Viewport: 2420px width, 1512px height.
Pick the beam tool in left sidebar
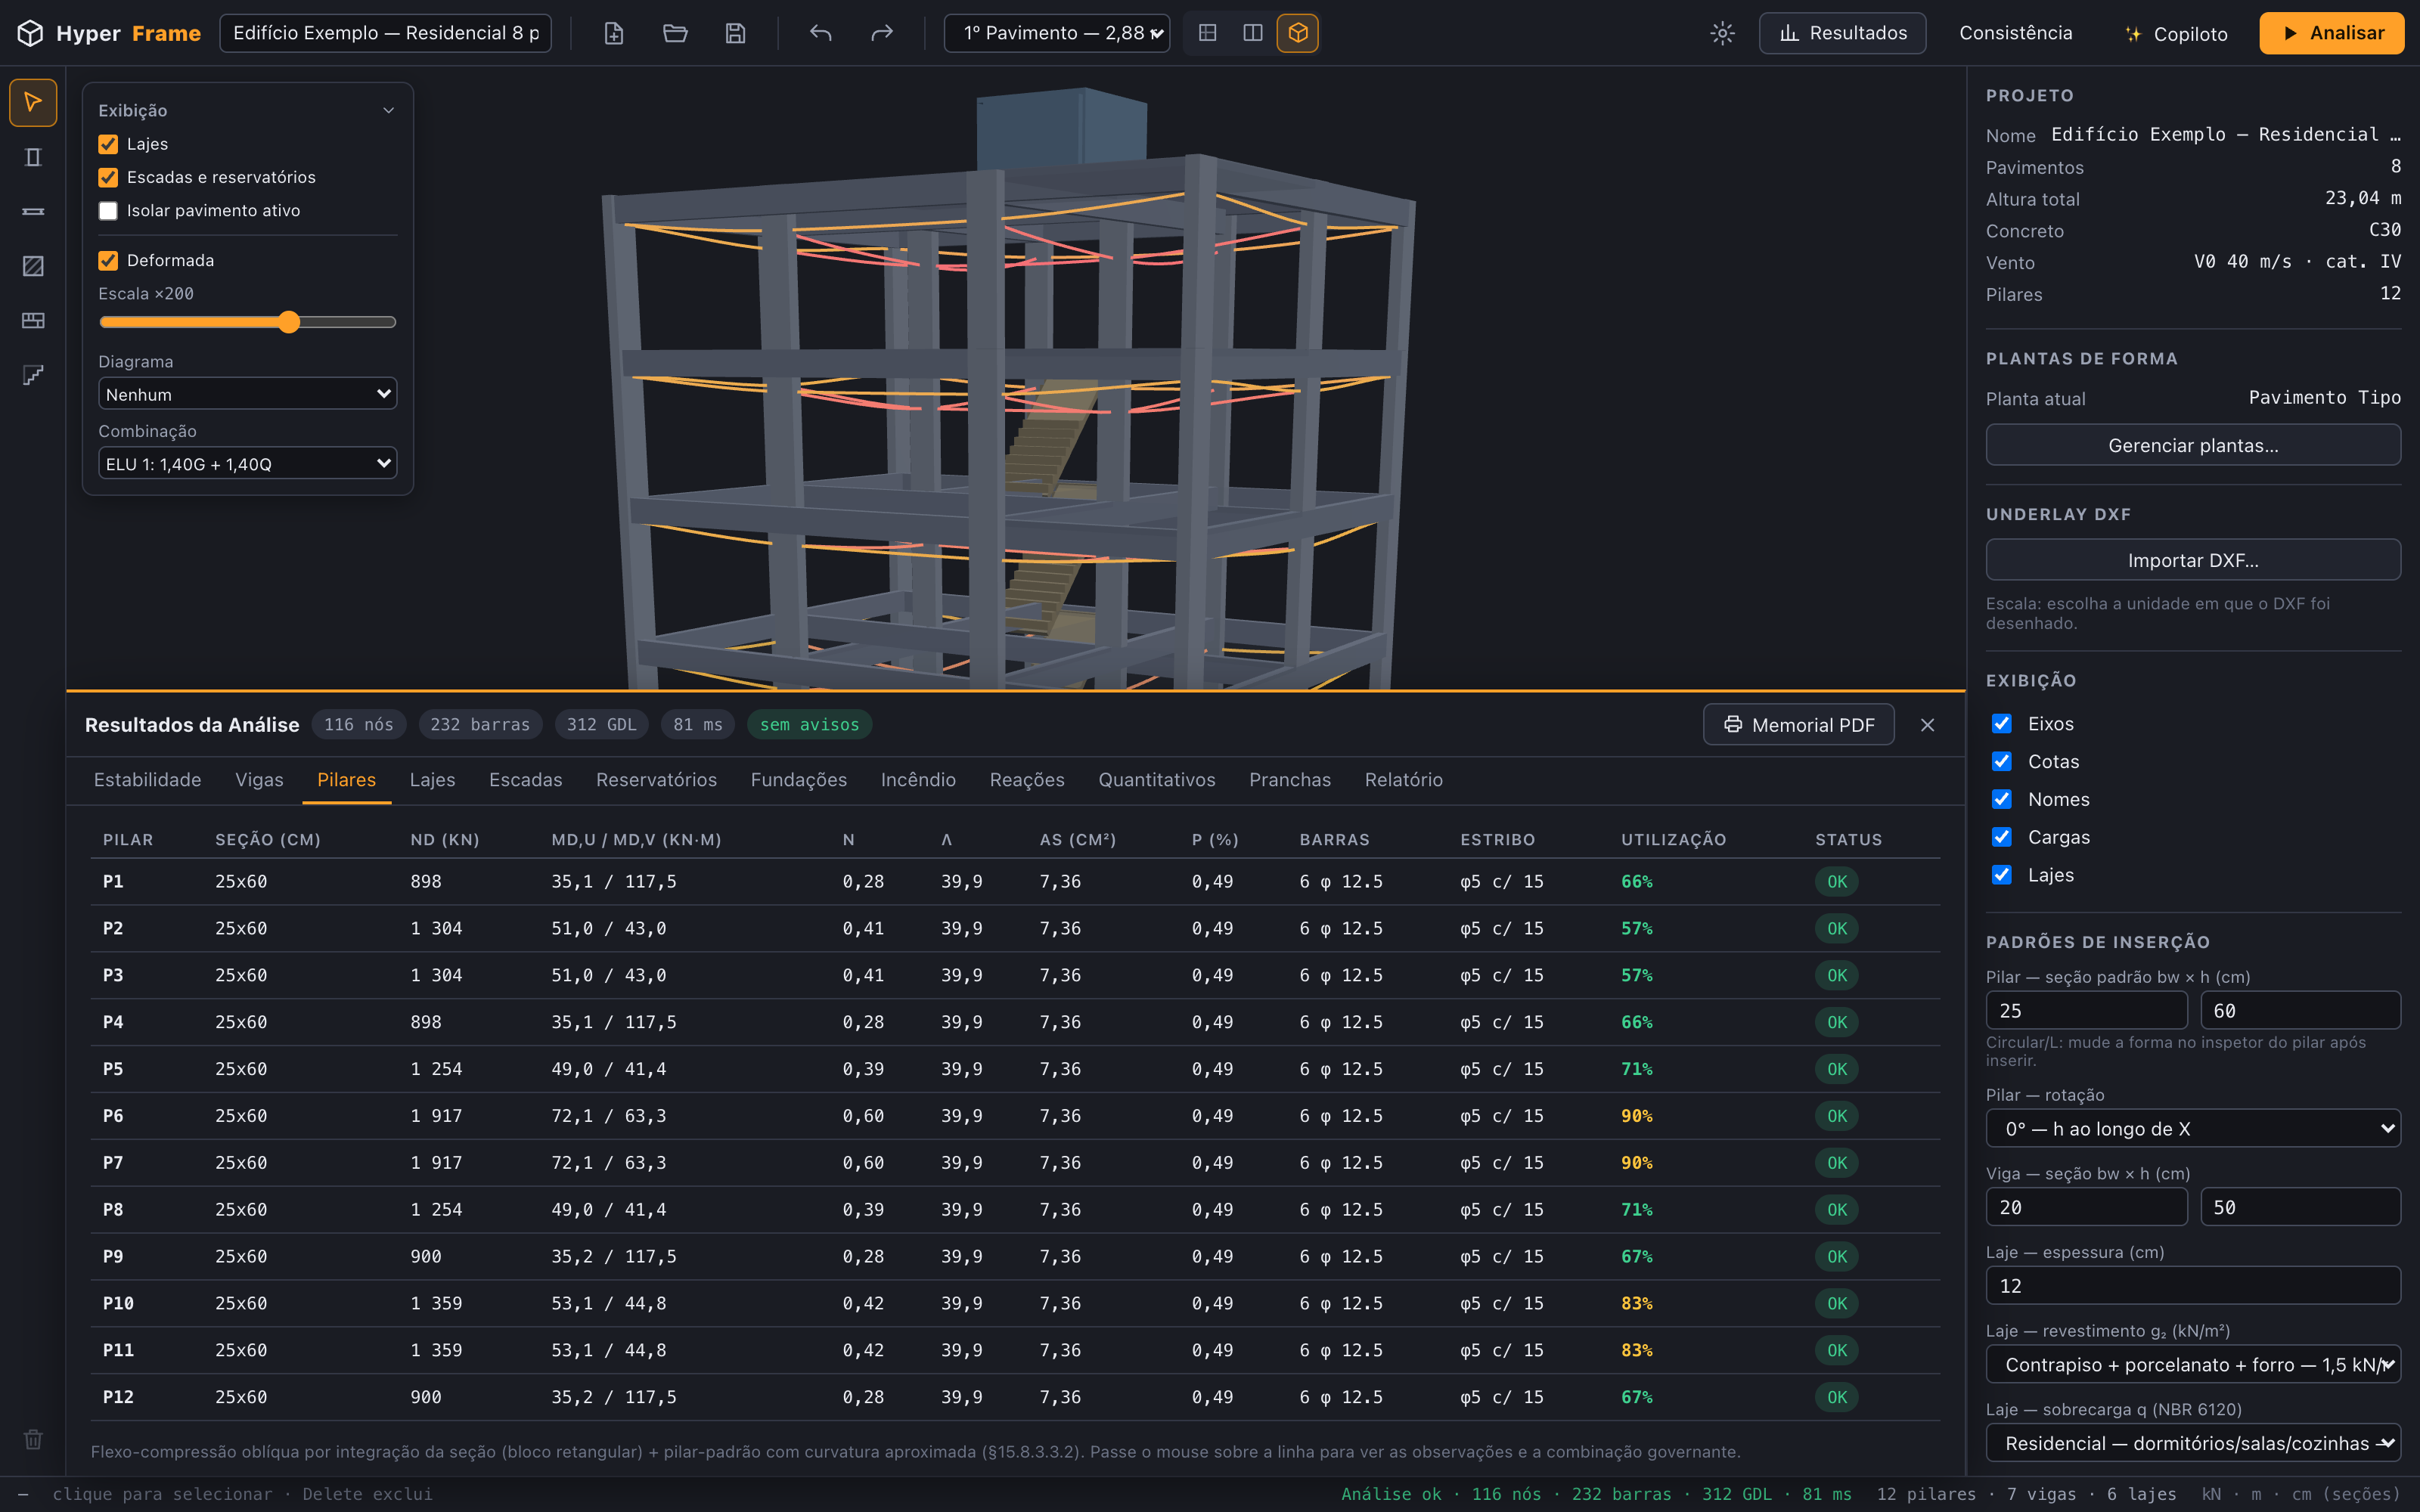(x=33, y=211)
